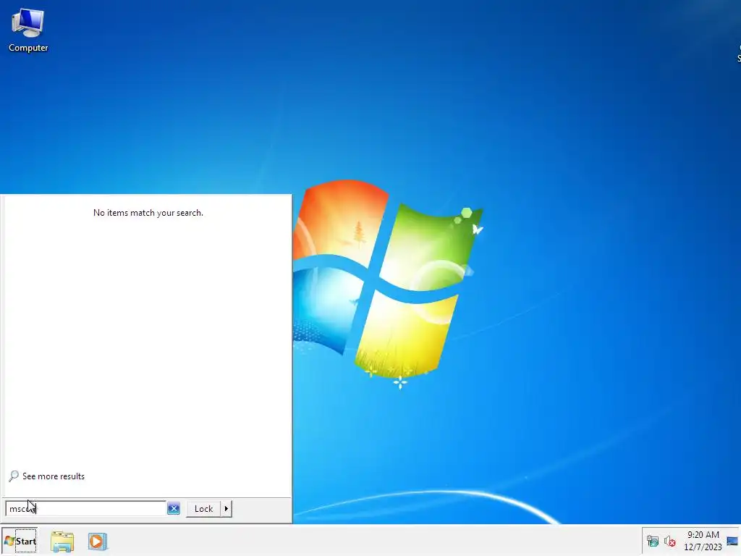Launch Windows Media Player from the taskbar
Screen dimensions: 741x556
[98, 542]
